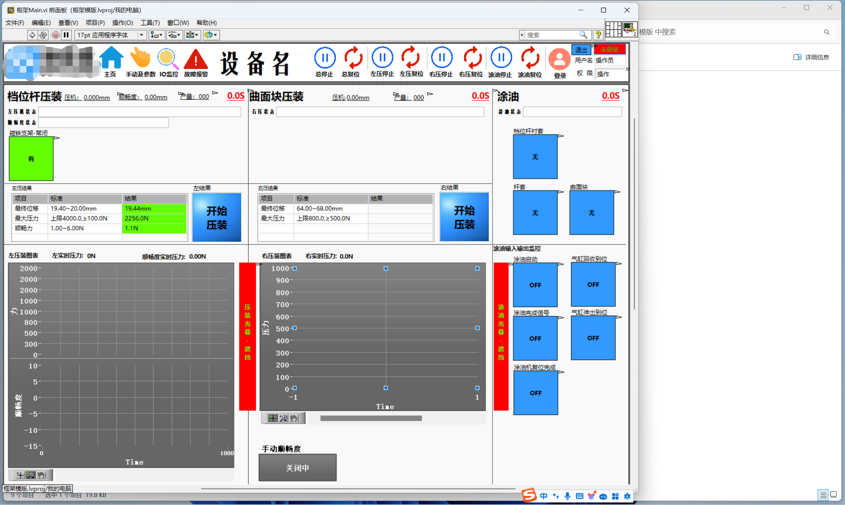This screenshot has height=505, width=845.
Task: Click the 涂油光幕-遮挡 red indicator bar
Action: 501,336
